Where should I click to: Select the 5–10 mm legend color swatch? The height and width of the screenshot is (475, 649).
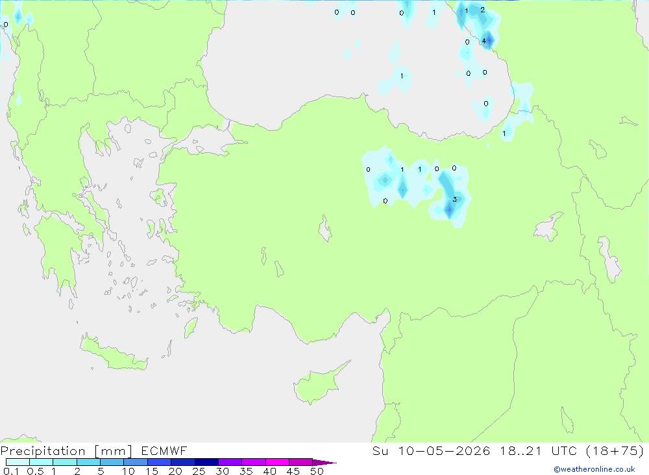click(x=112, y=462)
